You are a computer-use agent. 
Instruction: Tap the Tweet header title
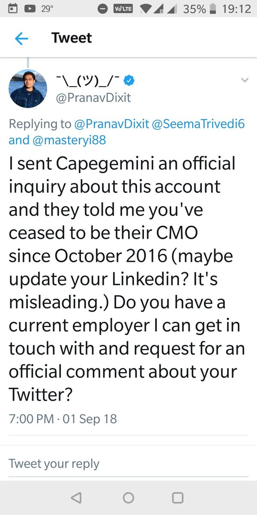click(x=72, y=38)
